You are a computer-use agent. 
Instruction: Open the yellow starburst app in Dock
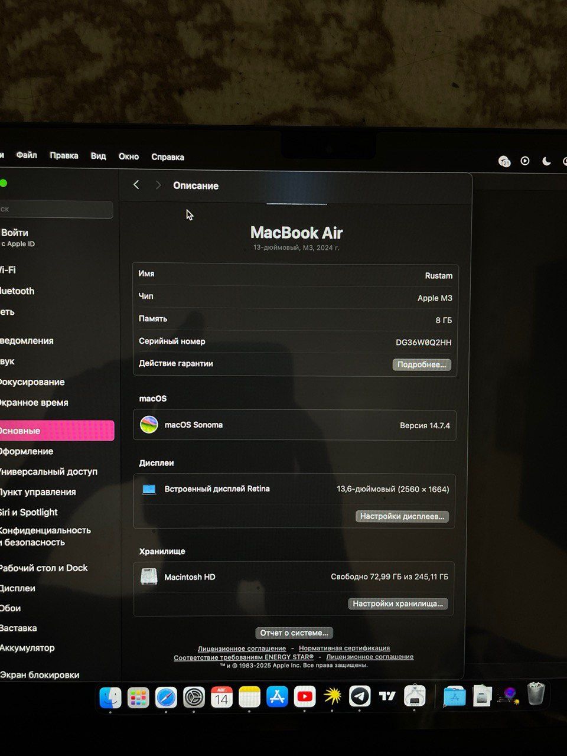pos(333,696)
